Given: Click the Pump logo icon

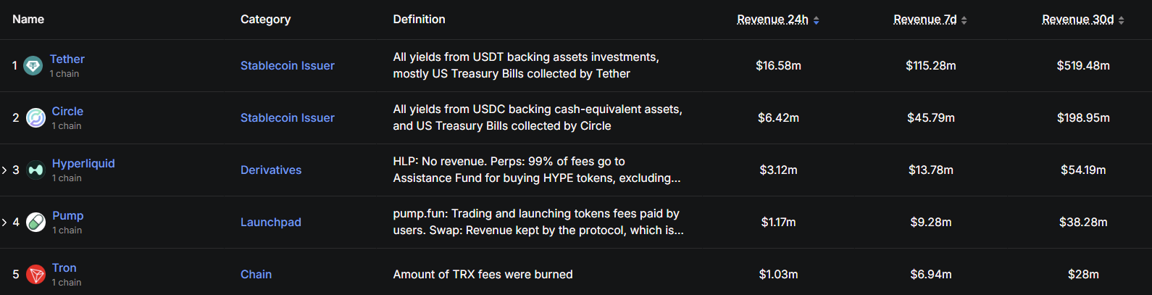Looking at the screenshot, I should (36, 223).
